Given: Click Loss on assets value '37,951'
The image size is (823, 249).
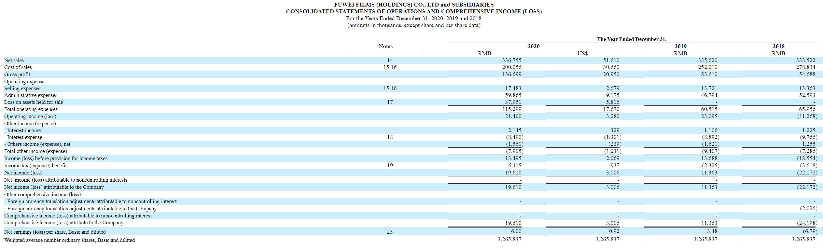Looking at the screenshot, I should click(x=513, y=102).
